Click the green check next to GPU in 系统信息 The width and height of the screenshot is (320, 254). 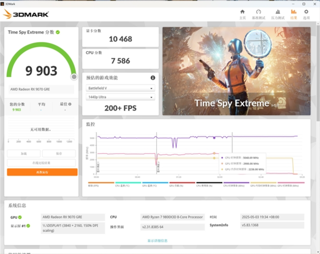tap(20, 217)
